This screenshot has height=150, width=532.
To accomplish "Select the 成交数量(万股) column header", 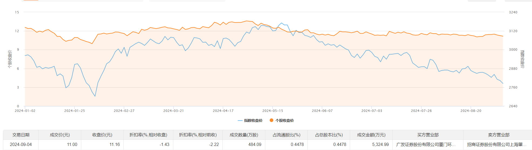I will tap(244, 135).
